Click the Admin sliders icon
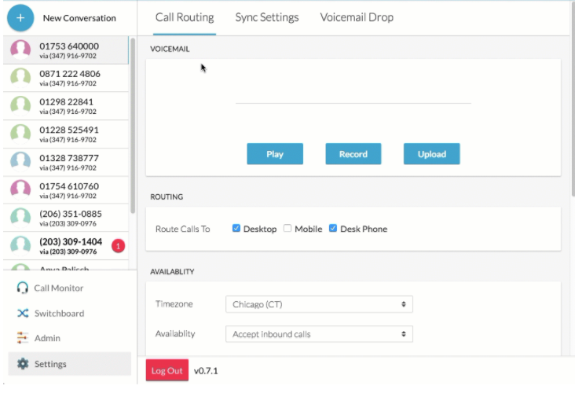The height and width of the screenshot is (415, 575). [23, 339]
